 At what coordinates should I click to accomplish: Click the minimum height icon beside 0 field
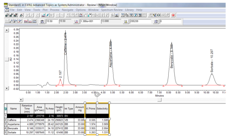coord(156,22)
